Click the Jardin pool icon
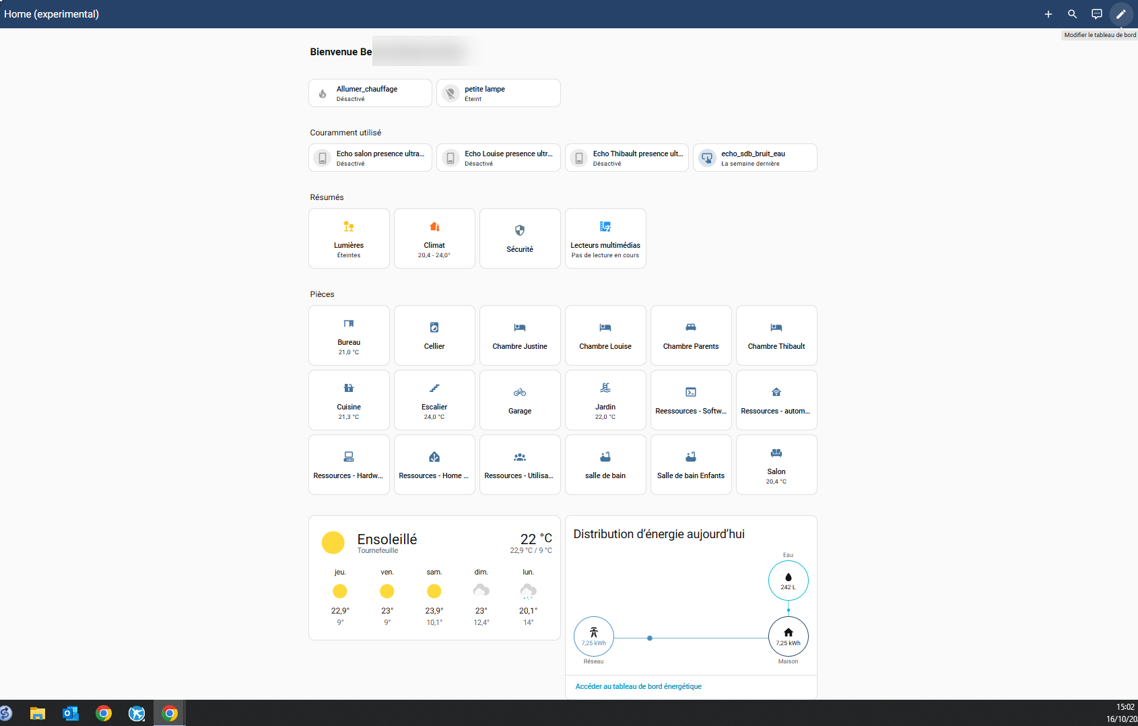This screenshot has height=726, width=1138. 605,388
